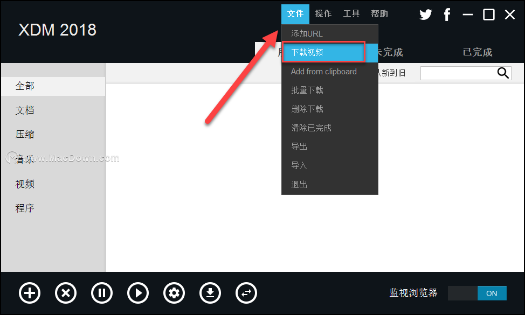
Task: Click the circled X delete download icon
Action: (66, 293)
